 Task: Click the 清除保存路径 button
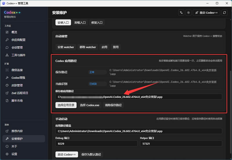(113, 105)
